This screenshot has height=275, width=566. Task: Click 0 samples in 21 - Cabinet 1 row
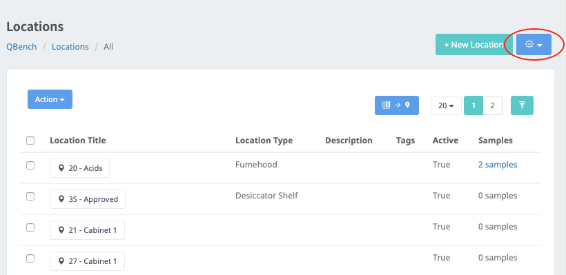(498, 227)
